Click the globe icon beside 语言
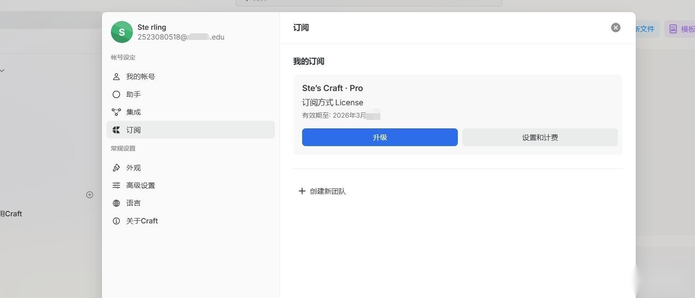This screenshot has height=298, width=695. pyautogui.click(x=116, y=203)
